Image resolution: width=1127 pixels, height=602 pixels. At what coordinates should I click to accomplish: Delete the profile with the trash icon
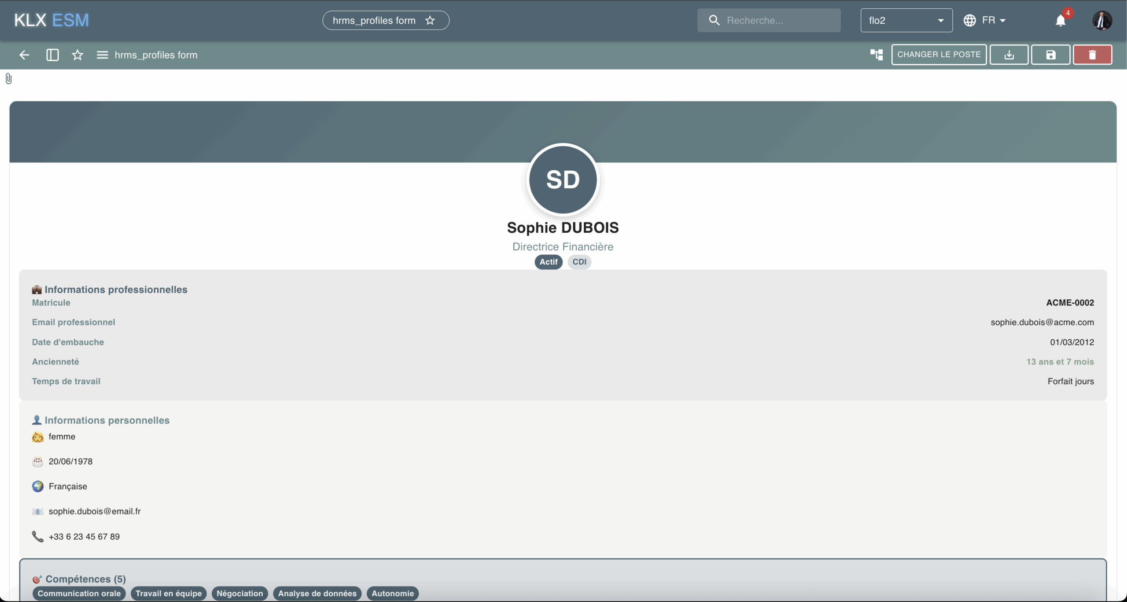1092,55
